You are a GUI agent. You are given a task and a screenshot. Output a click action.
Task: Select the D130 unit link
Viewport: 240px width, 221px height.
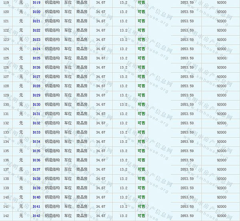[36, 104]
